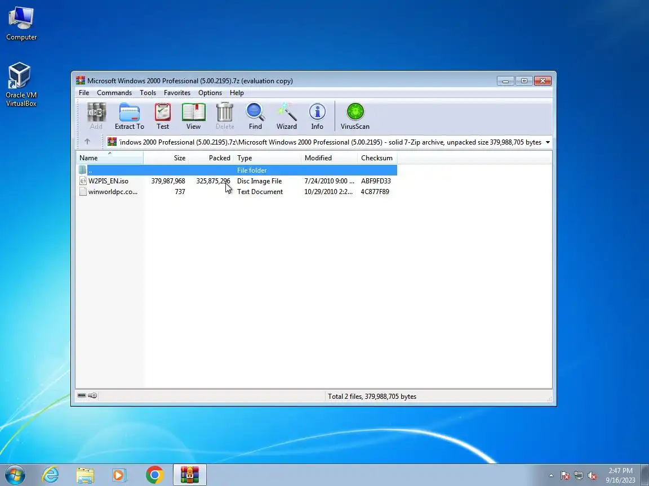Select Oracle VM VirtualBox desktop shortcut
Screen dimensions: 649x486
tap(21, 85)
